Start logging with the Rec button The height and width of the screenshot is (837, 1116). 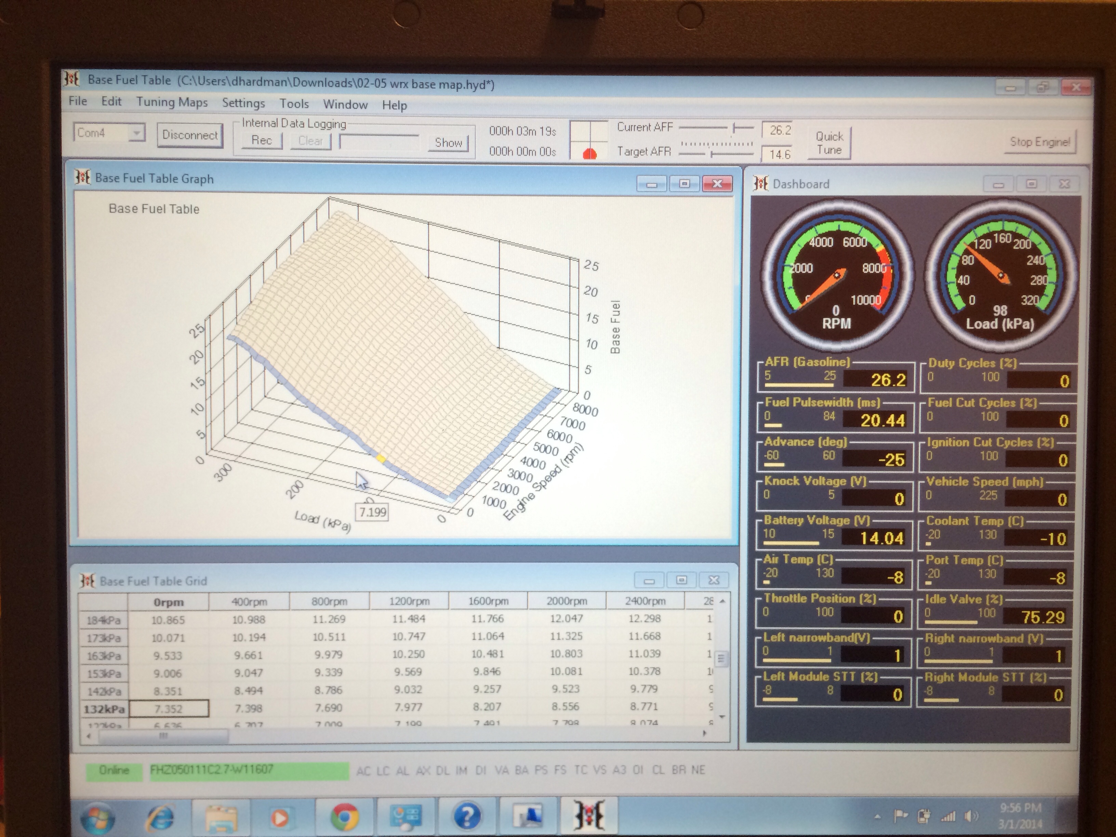coord(261,141)
